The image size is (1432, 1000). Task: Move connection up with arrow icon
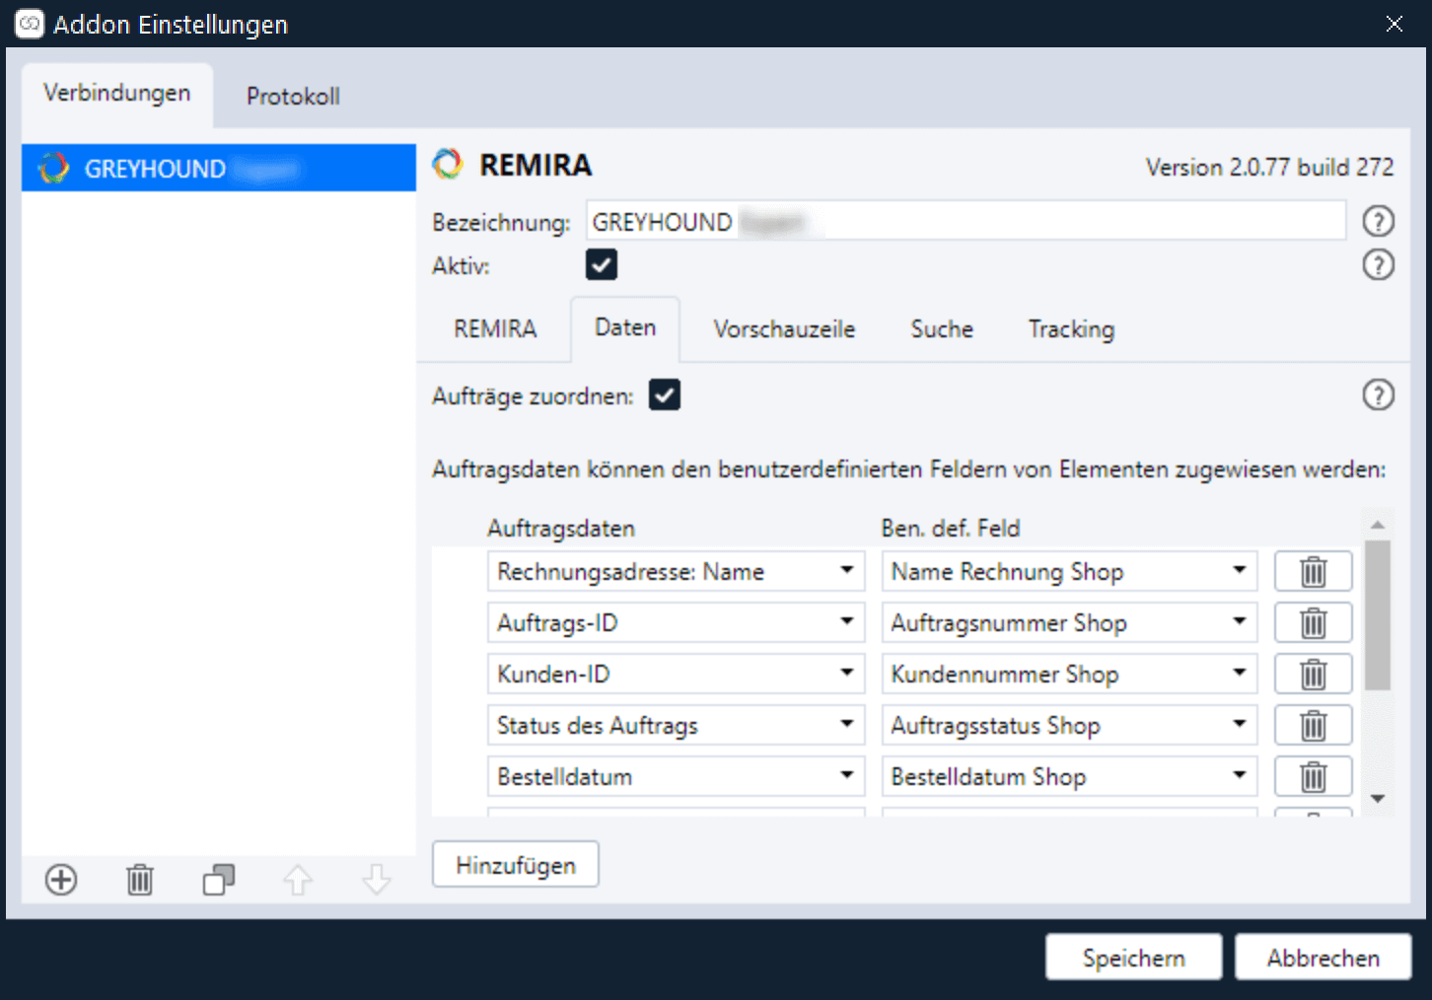tap(298, 879)
